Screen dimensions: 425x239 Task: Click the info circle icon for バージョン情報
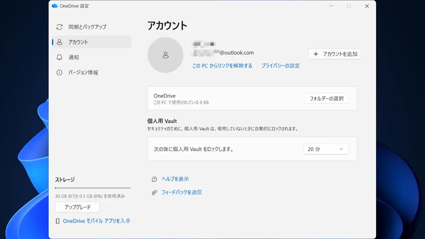click(59, 73)
